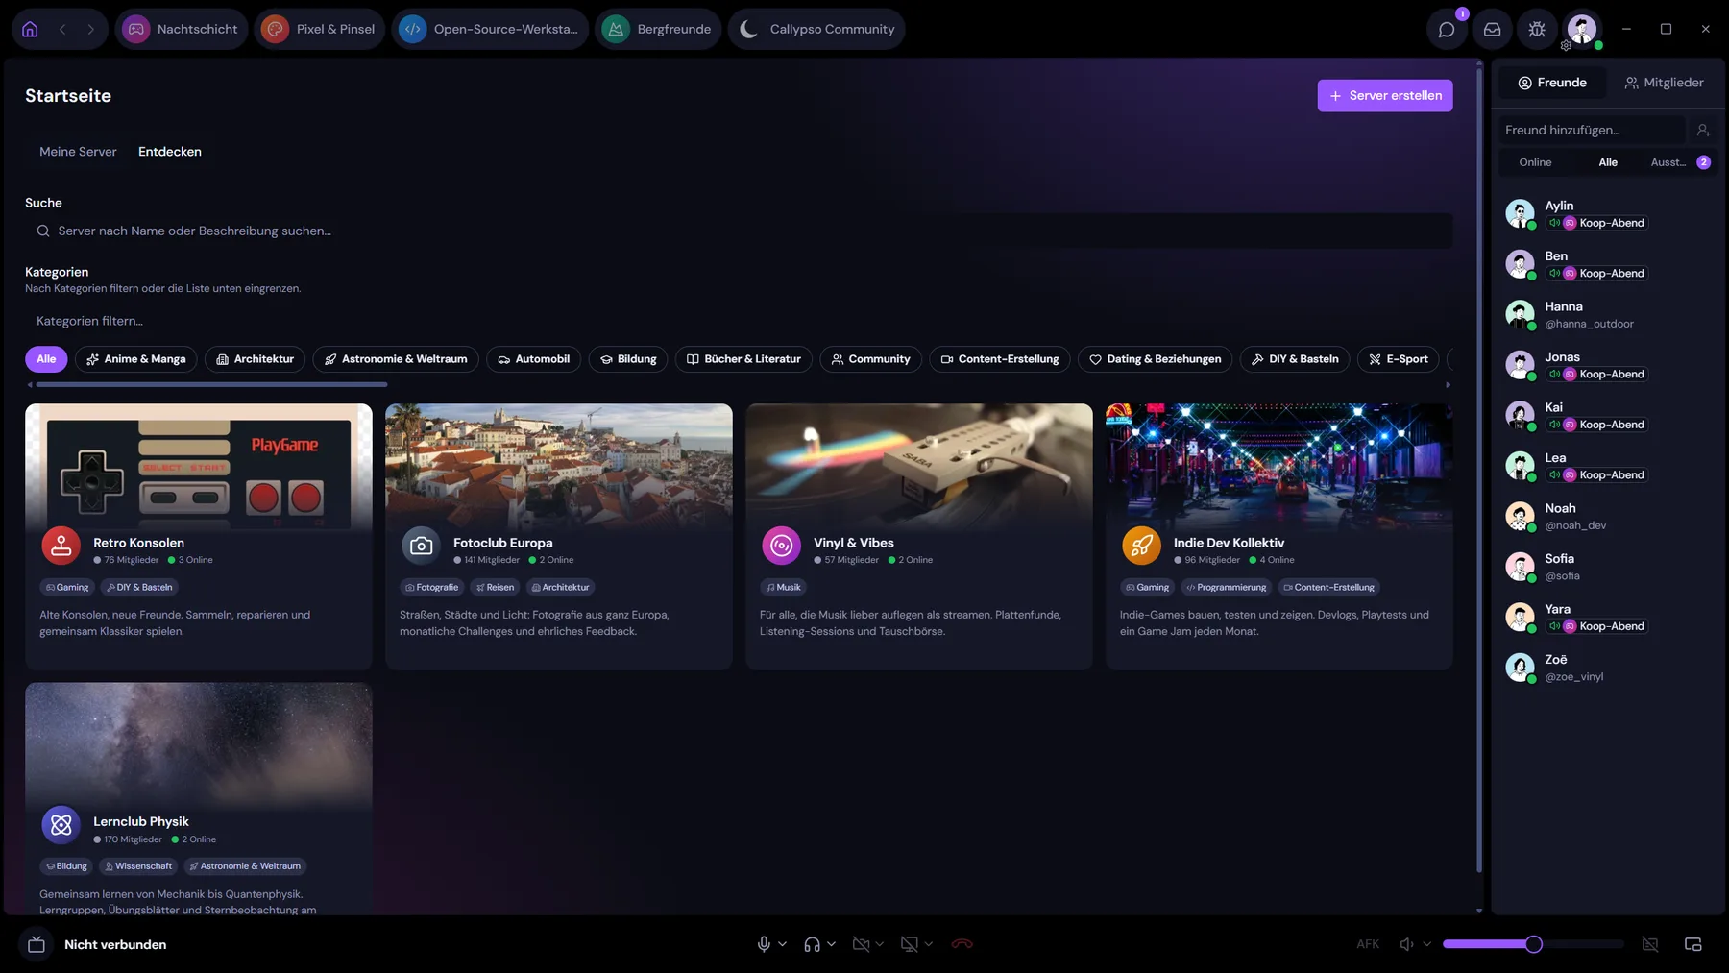The height and width of the screenshot is (973, 1729).
Task: Click the server search field
Action: (x=739, y=231)
